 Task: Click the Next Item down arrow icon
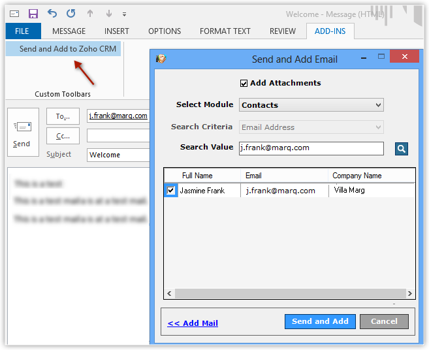point(108,13)
